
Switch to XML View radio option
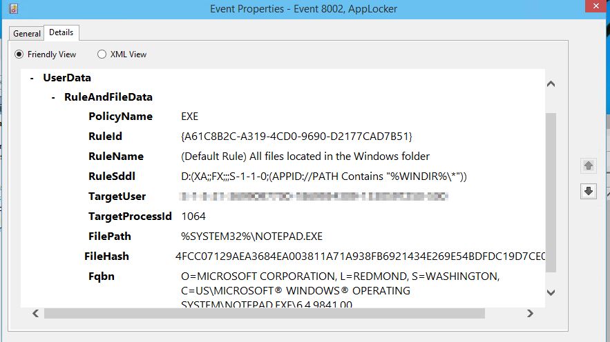[102, 54]
